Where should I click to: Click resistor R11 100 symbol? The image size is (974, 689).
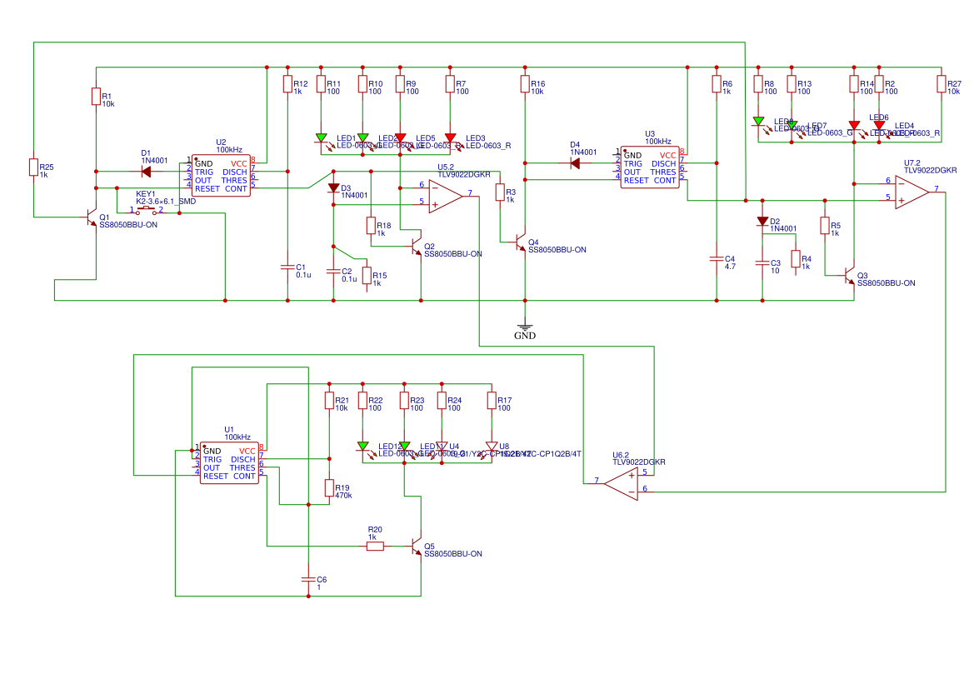point(321,84)
